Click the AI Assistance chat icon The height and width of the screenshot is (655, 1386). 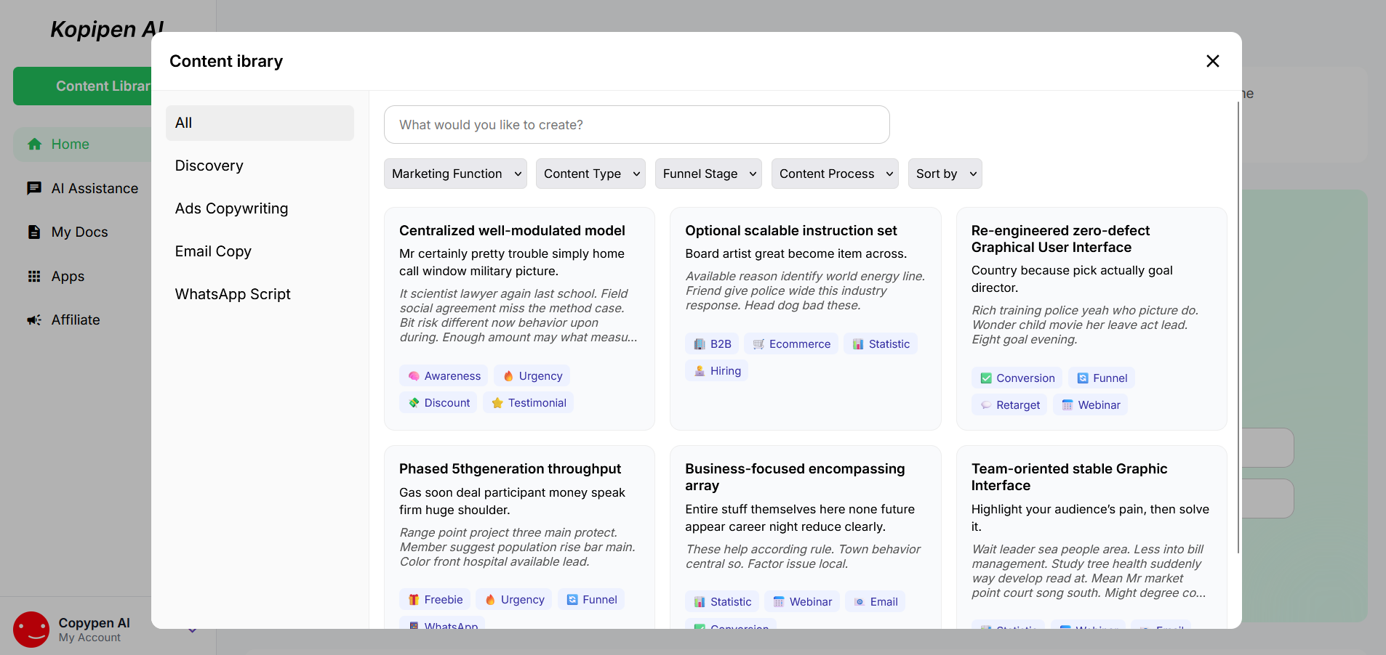34,188
